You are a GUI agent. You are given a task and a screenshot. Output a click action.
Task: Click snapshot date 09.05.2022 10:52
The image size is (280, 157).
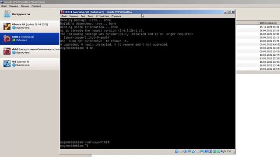[x=269, y=51]
